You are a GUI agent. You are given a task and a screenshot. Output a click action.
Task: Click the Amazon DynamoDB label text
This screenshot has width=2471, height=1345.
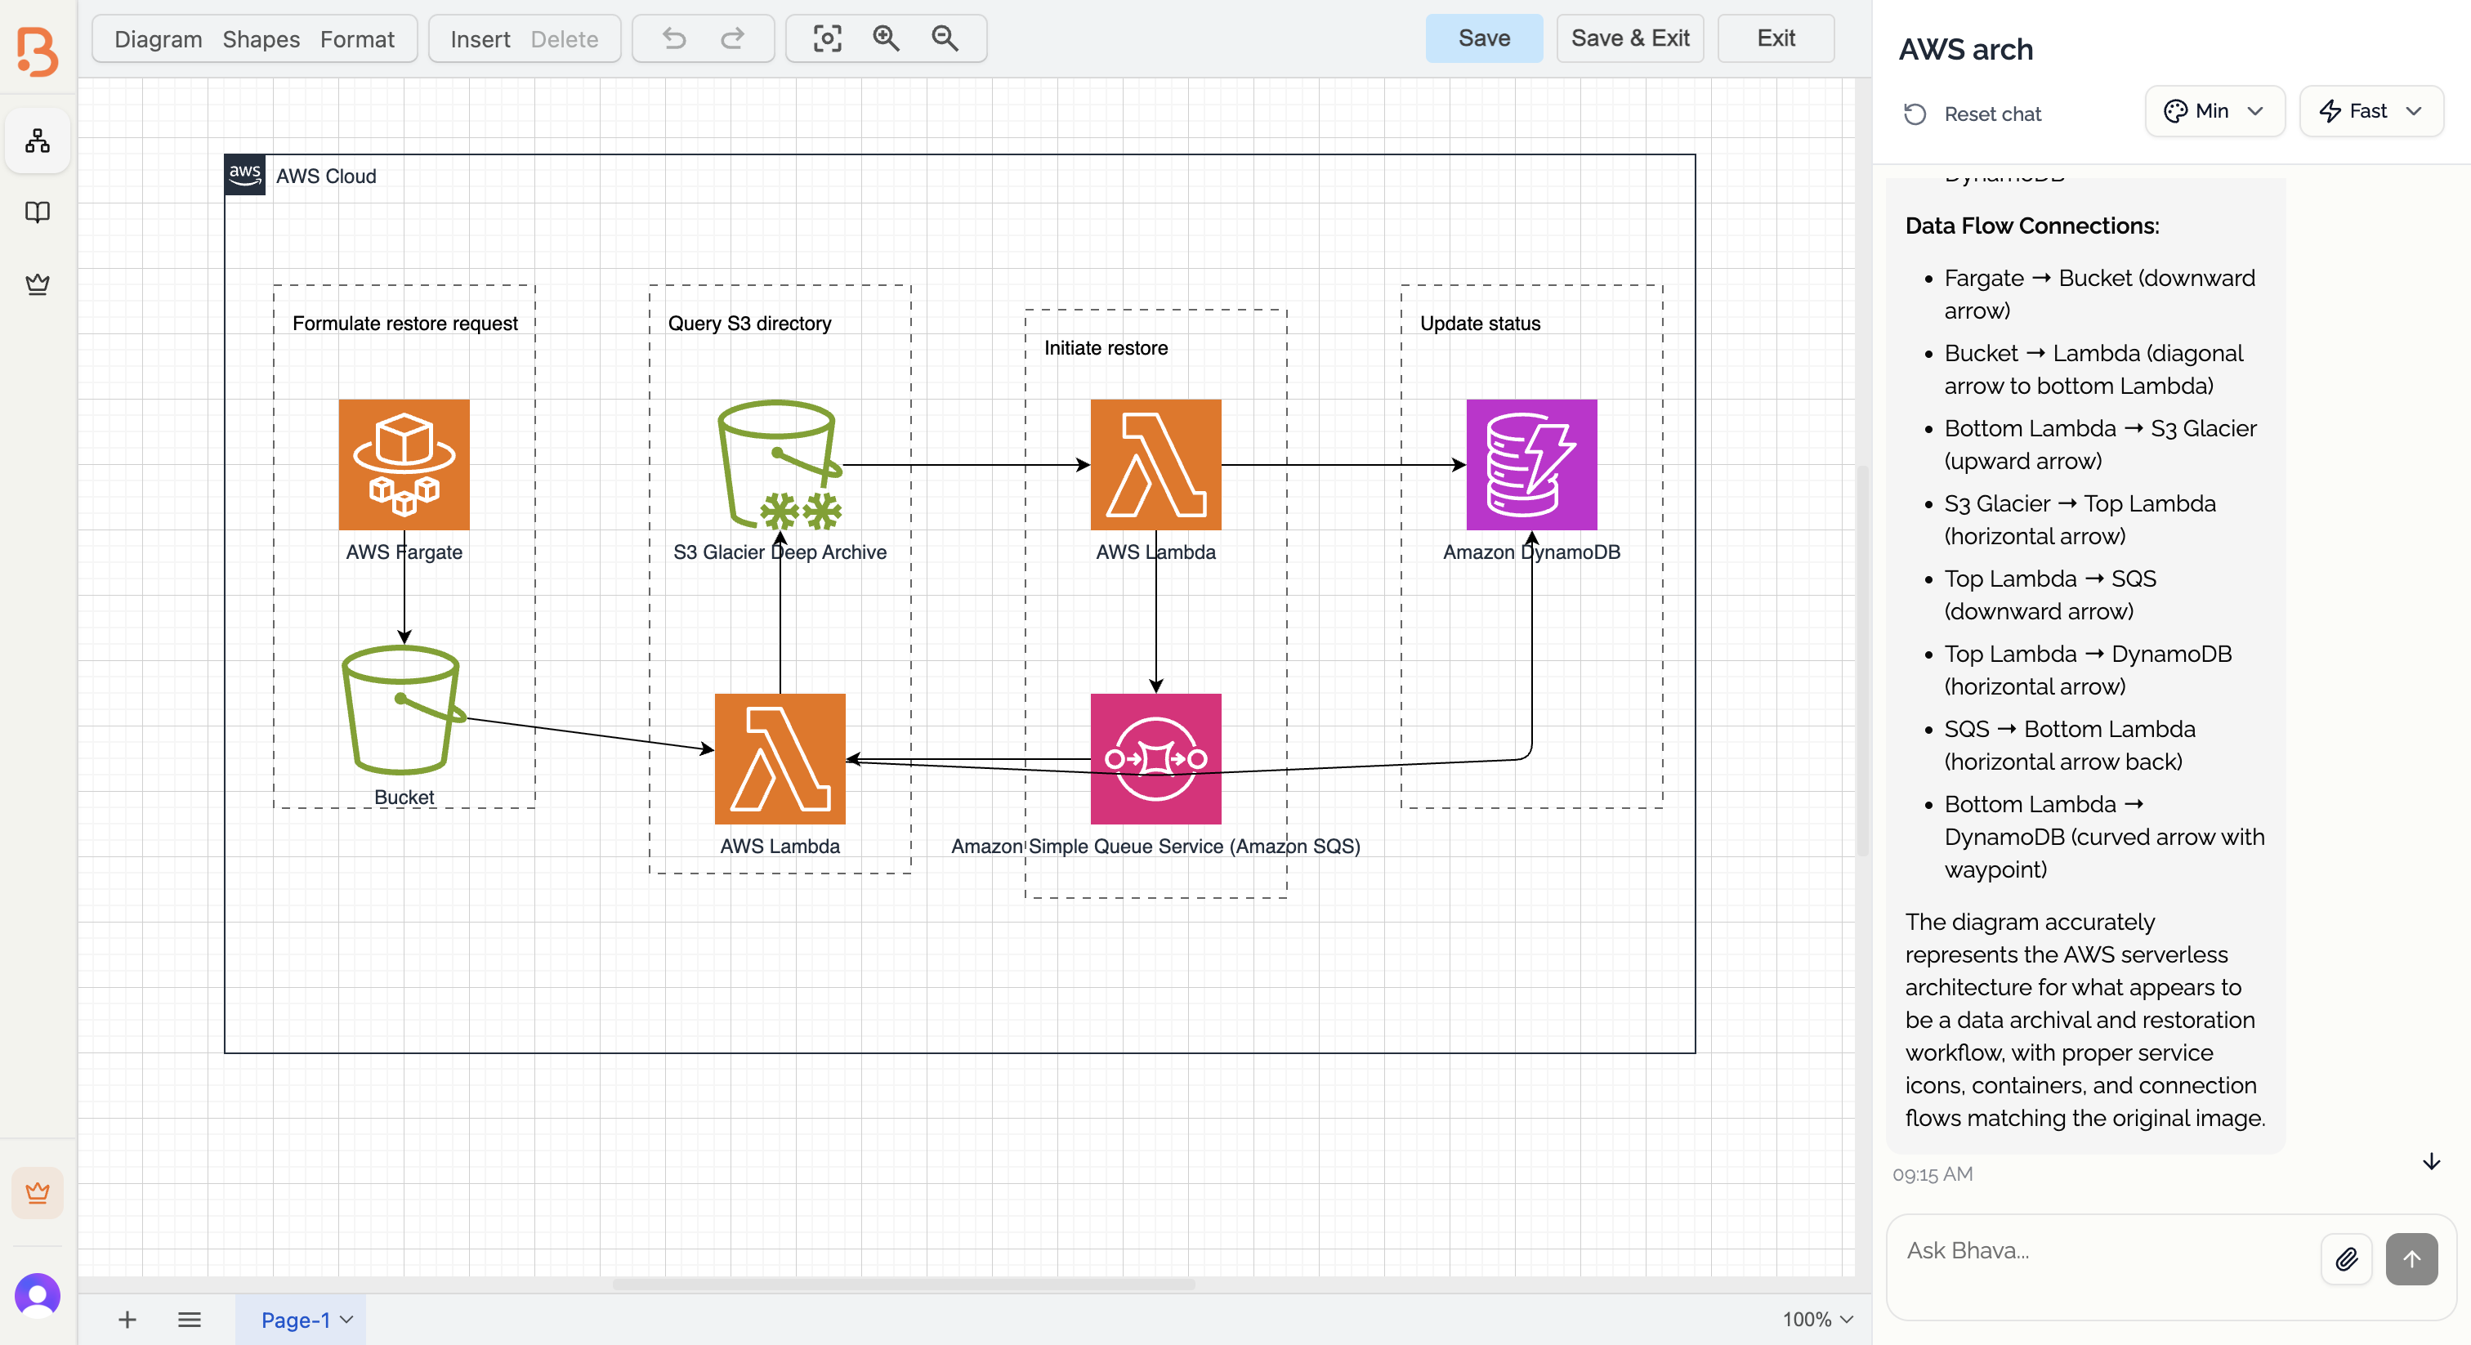coord(1532,552)
